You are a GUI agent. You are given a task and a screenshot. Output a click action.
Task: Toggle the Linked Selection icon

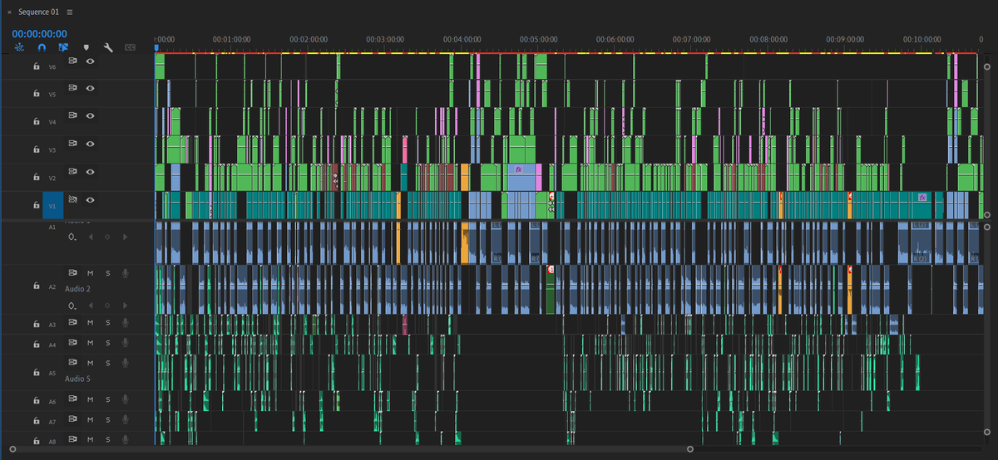point(63,48)
